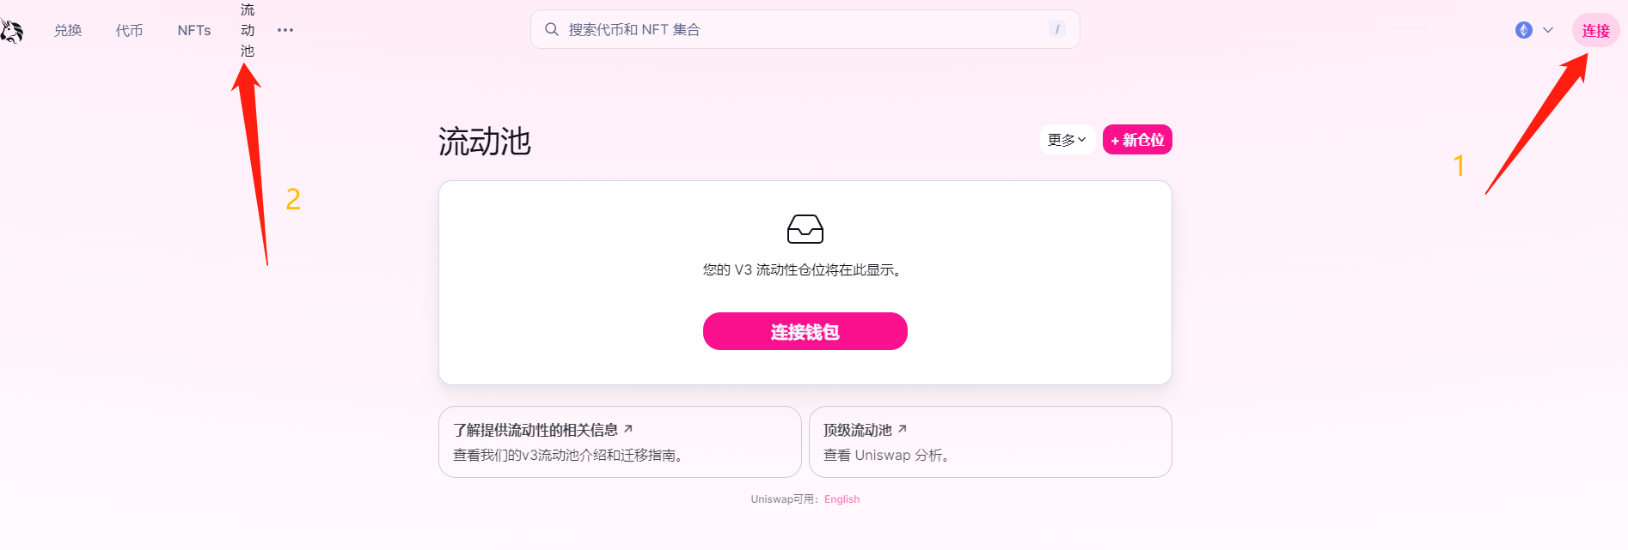Create a position with + 新仓位
The width and height of the screenshot is (1628, 550).
point(1137,140)
